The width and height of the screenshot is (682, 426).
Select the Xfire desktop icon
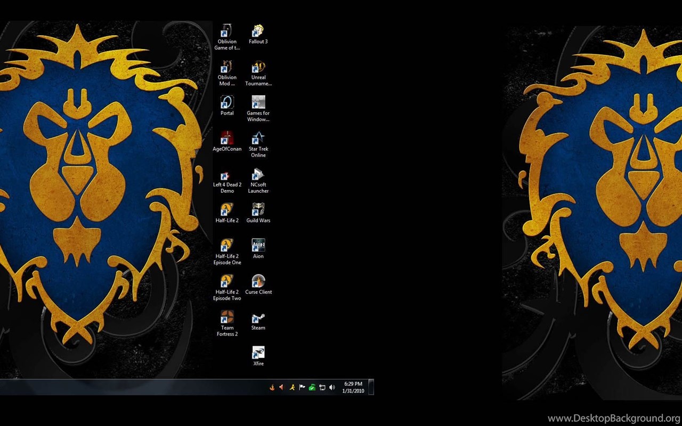[x=258, y=356]
